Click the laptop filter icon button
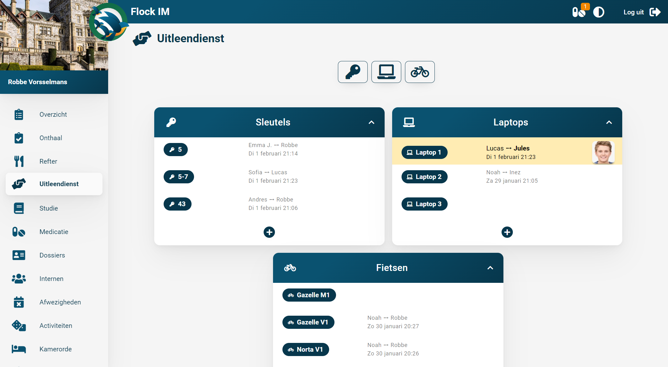 386,72
